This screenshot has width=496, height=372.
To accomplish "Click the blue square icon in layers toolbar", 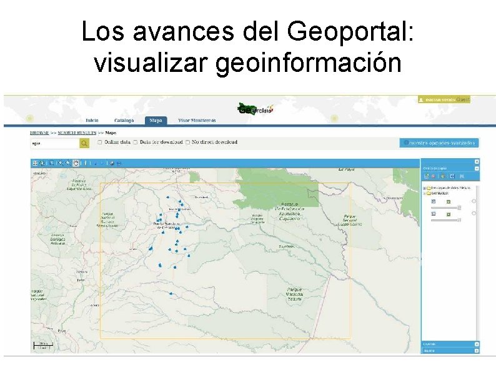I will [452, 176].
